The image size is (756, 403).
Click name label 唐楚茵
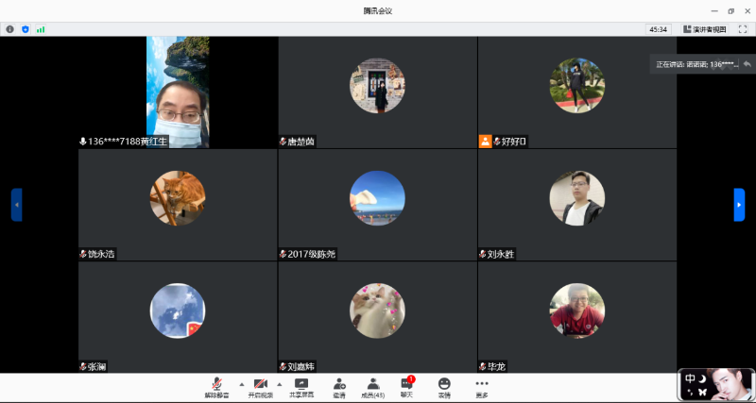tap(301, 142)
